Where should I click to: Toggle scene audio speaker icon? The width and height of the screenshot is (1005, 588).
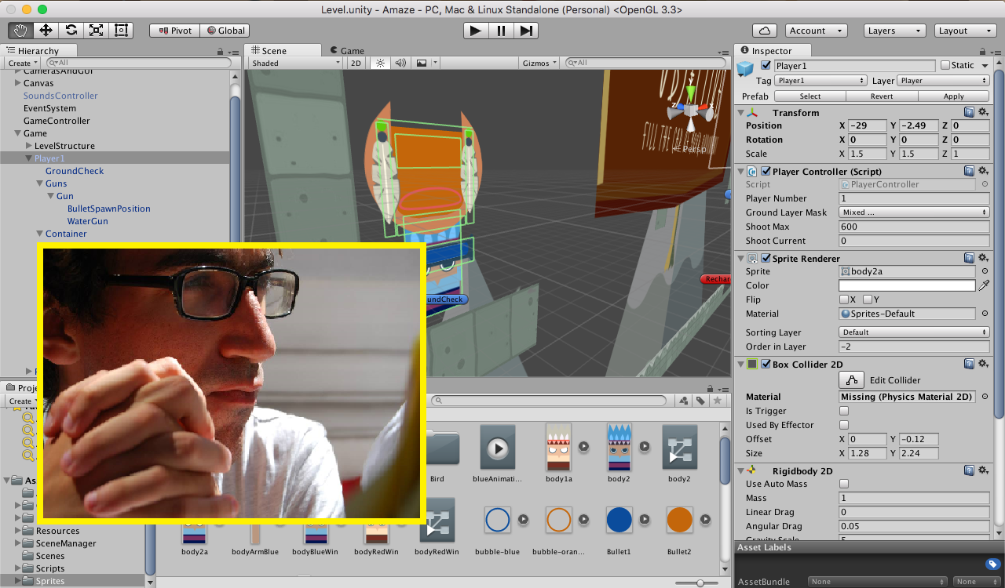(400, 63)
